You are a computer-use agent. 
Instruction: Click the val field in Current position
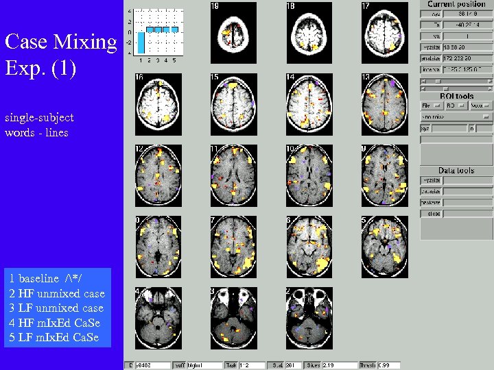[x=467, y=36]
